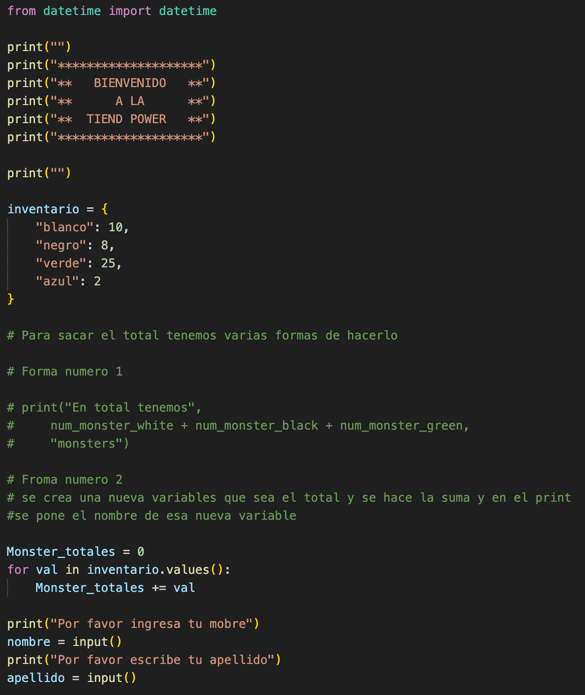Click the comment "# Forma numero 1"
This screenshot has height=695, width=585.
click(65, 372)
